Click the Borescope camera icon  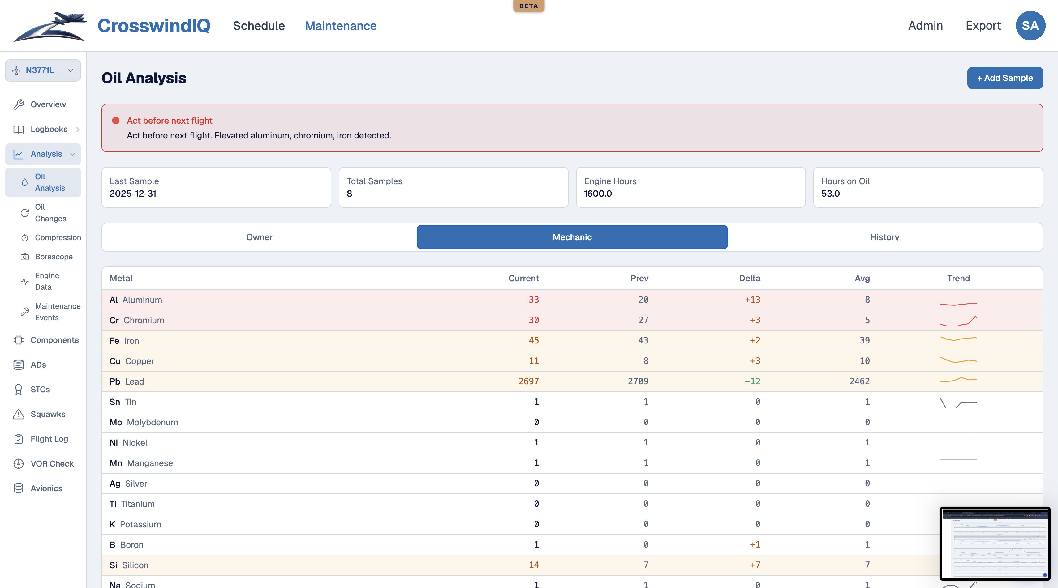click(25, 257)
